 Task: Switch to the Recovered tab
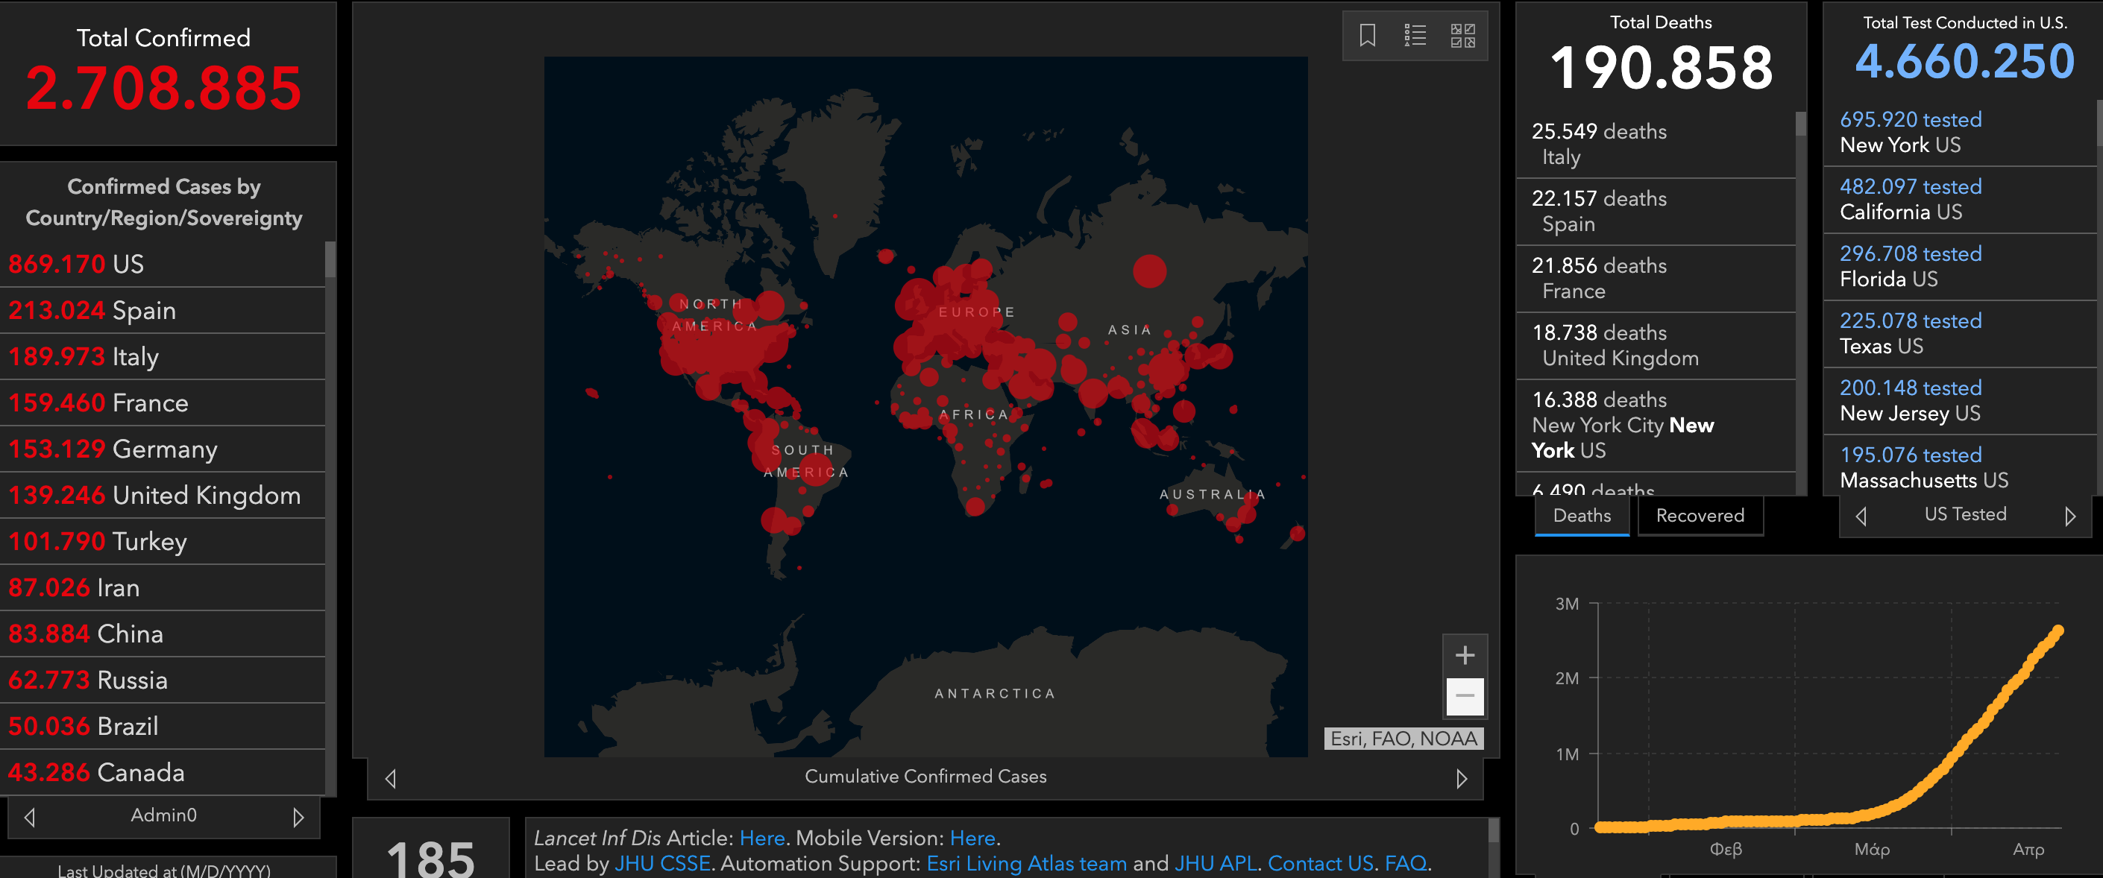1700,516
